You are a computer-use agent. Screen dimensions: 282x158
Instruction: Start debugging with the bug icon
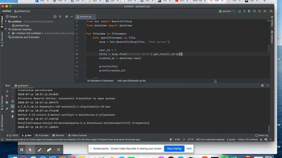click(245, 11)
